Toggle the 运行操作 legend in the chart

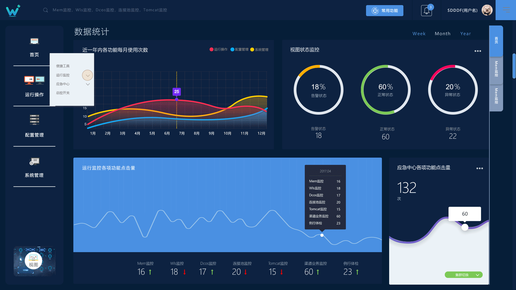218,49
